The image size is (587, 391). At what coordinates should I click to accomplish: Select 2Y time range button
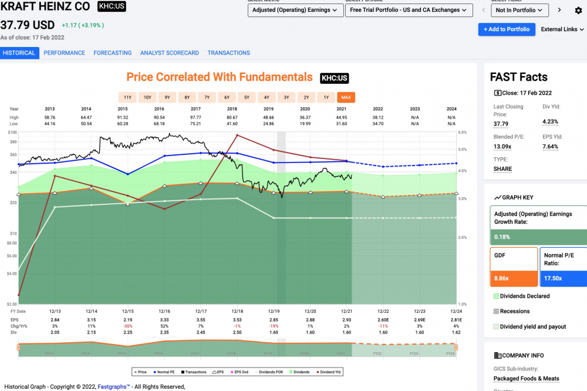click(x=306, y=97)
